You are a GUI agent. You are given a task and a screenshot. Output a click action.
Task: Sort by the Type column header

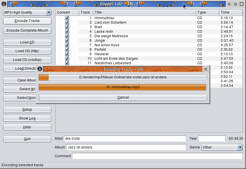(x=207, y=12)
